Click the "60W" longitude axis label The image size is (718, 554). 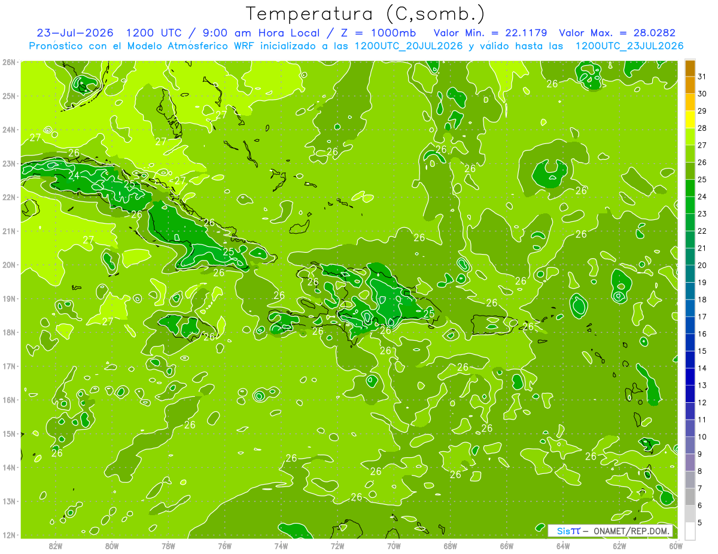click(x=675, y=546)
